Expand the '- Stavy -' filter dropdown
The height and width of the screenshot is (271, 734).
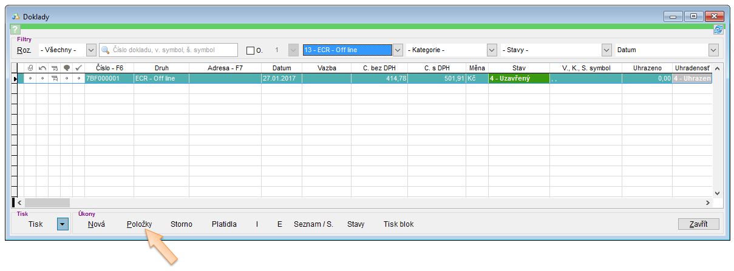click(606, 50)
